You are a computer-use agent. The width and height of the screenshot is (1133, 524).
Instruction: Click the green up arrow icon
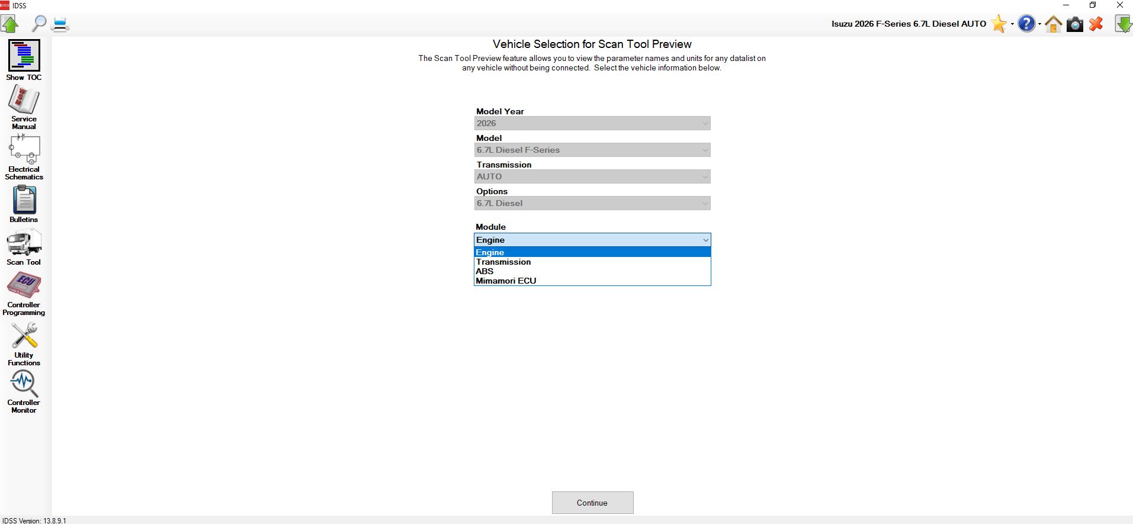click(x=10, y=24)
